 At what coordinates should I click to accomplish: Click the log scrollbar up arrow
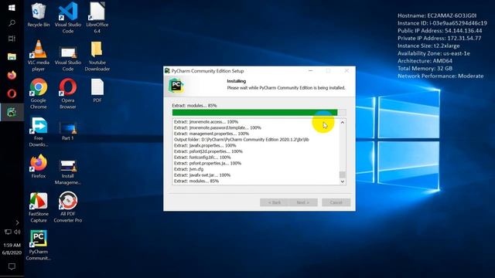pos(342,122)
